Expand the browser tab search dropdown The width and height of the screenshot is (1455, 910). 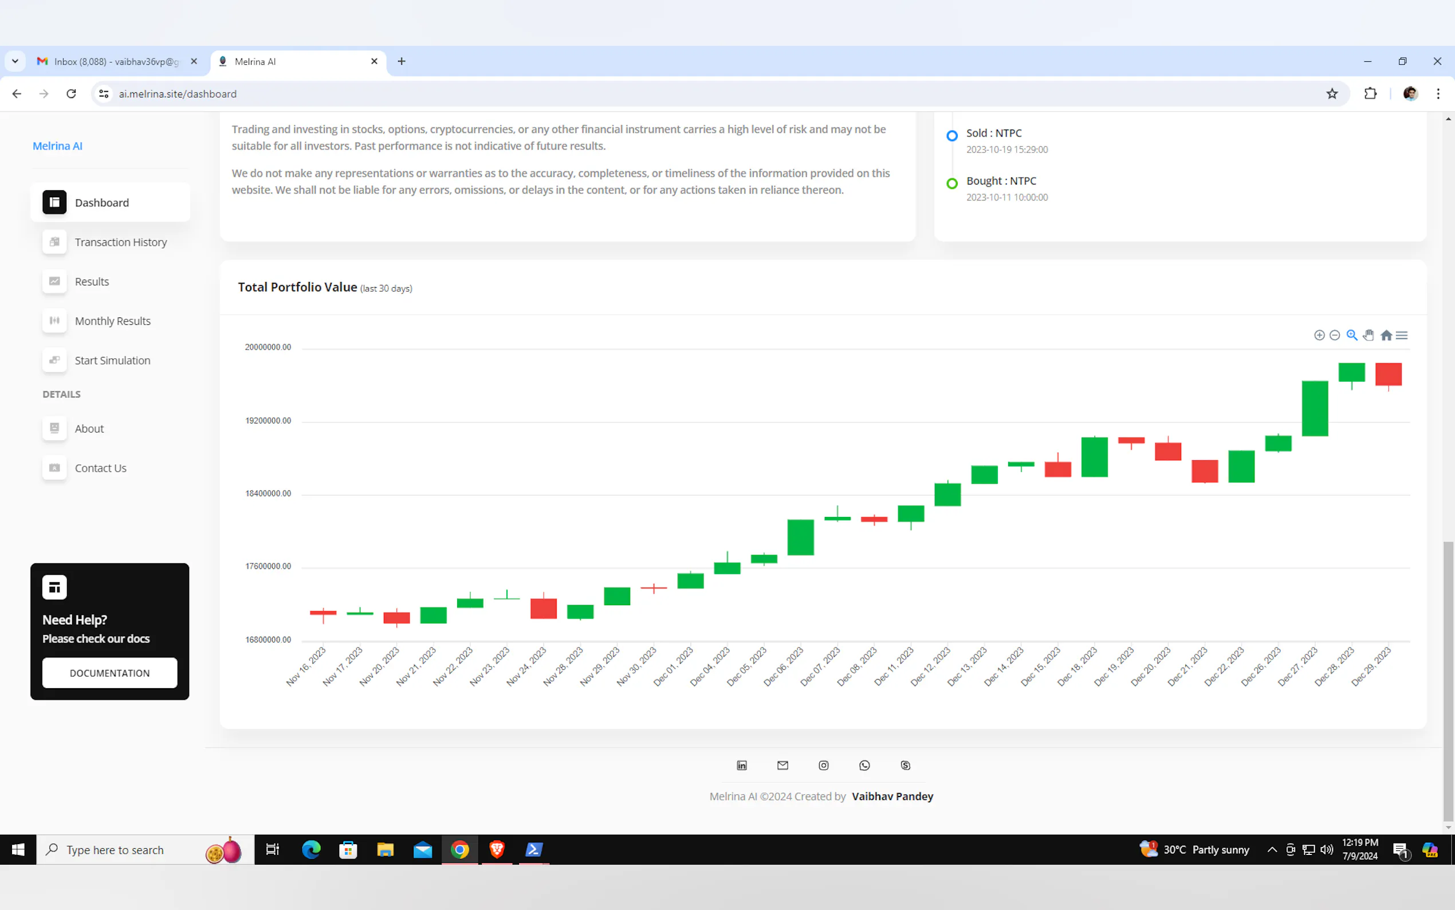pyautogui.click(x=15, y=61)
